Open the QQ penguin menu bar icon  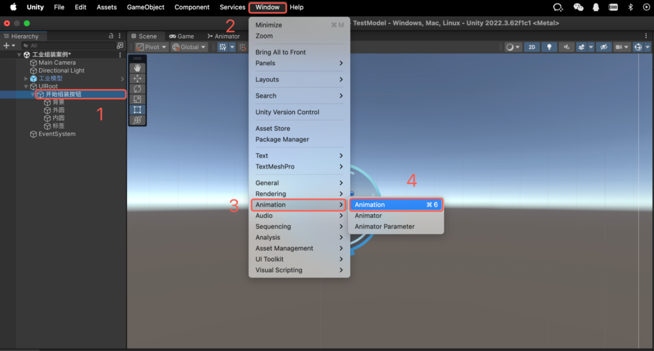pyautogui.click(x=596, y=7)
